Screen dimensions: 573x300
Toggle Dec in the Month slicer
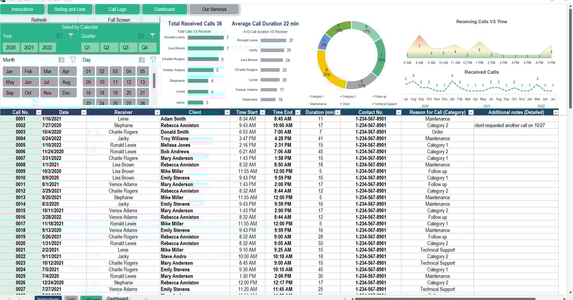(x=67, y=92)
